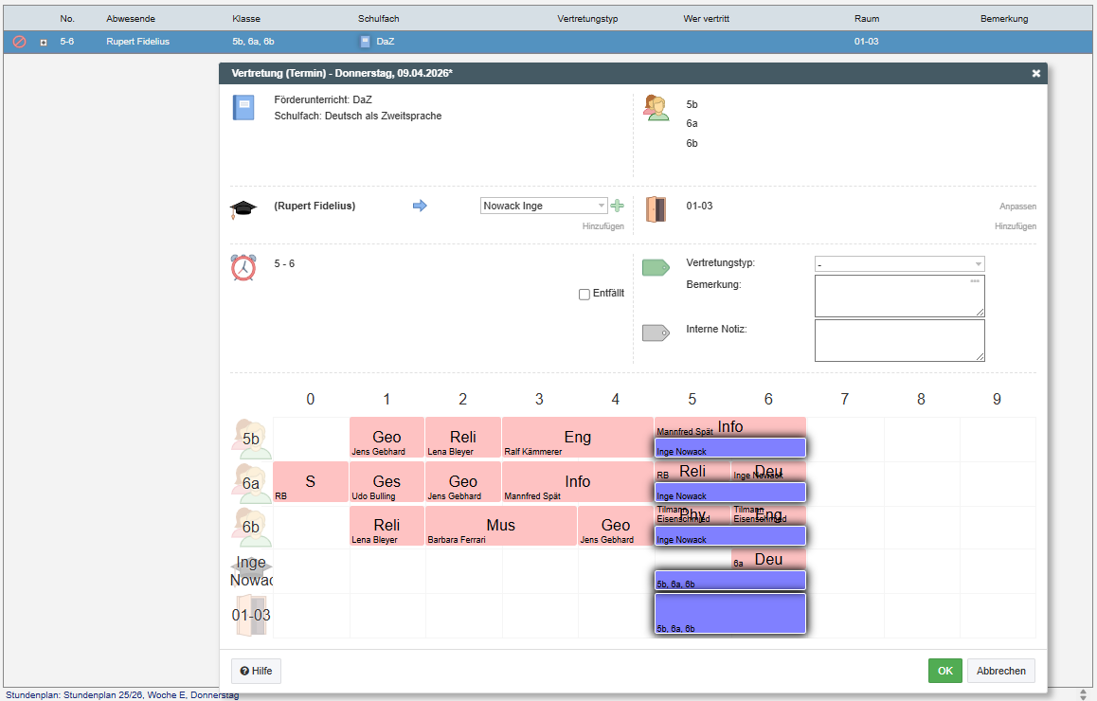
Task: Click the door room icon beside 01-03
Action: 656,208
